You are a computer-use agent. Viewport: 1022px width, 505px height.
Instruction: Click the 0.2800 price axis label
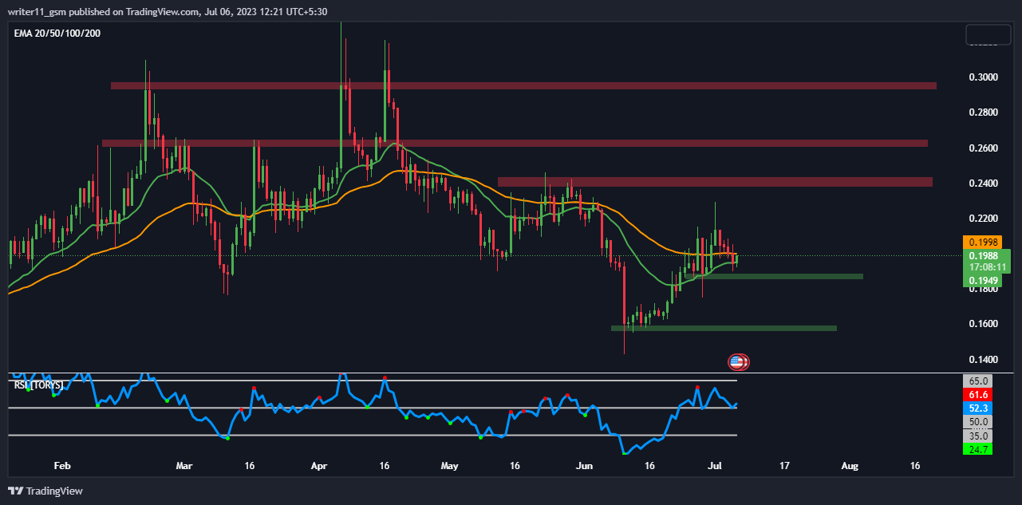pyautogui.click(x=983, y=112)
